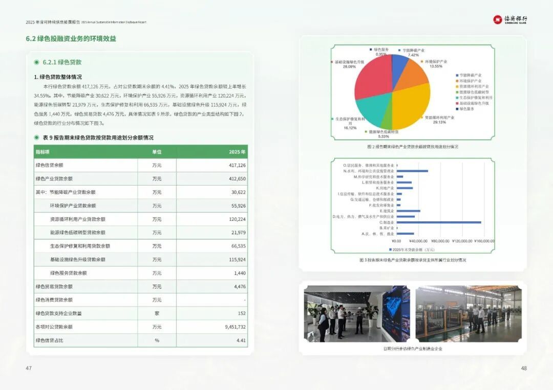Viewport: 553px width, 390px height.
Task: Select the C.制造业 longest bar
Action: click(439, 222)
